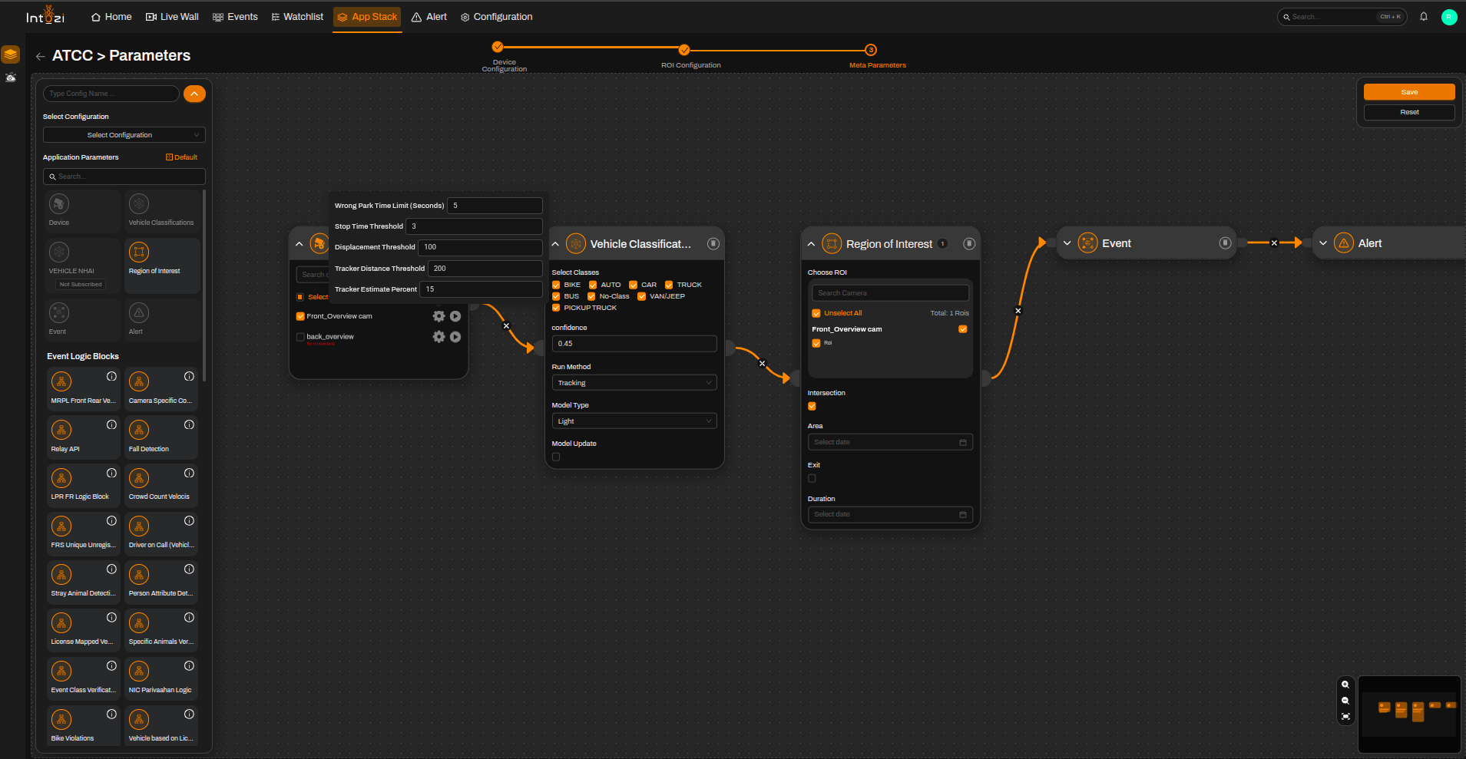Click zoom in icon near minimap
This screenshot has height=759, width=1466.
click(x=1345, y=685)
